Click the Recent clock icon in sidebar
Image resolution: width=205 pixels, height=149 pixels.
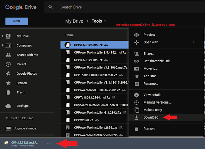coord(8,64)
